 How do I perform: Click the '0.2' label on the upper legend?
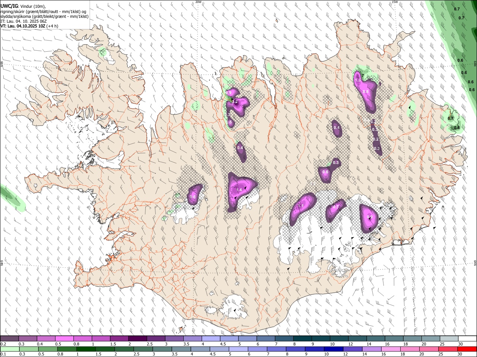[x=3, y=344]
